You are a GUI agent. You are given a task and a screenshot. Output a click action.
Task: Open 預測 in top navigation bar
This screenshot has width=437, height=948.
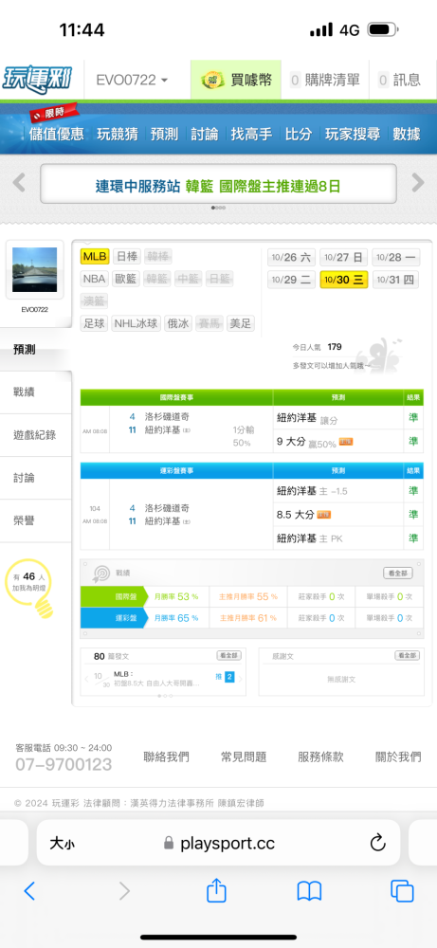[164, 134]
